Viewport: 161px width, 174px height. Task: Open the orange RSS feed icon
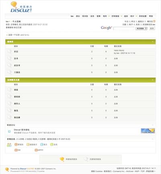154,21
